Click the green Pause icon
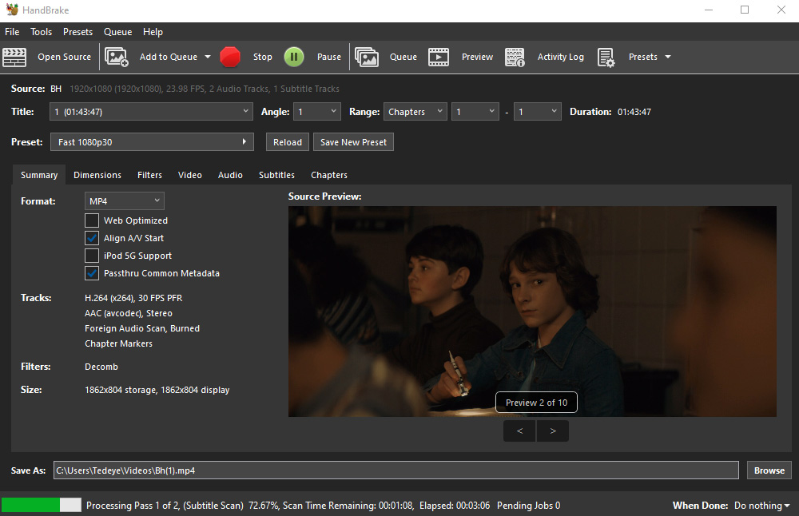This screenshot has height=516, width=799. click(294, 57)
